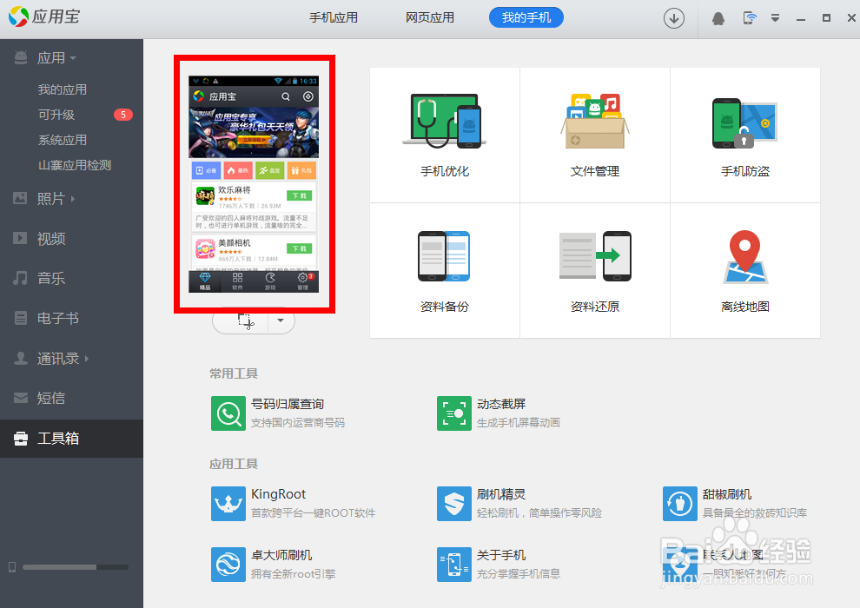Open the 手机优化 phone optimization tile

click(445, 135)
